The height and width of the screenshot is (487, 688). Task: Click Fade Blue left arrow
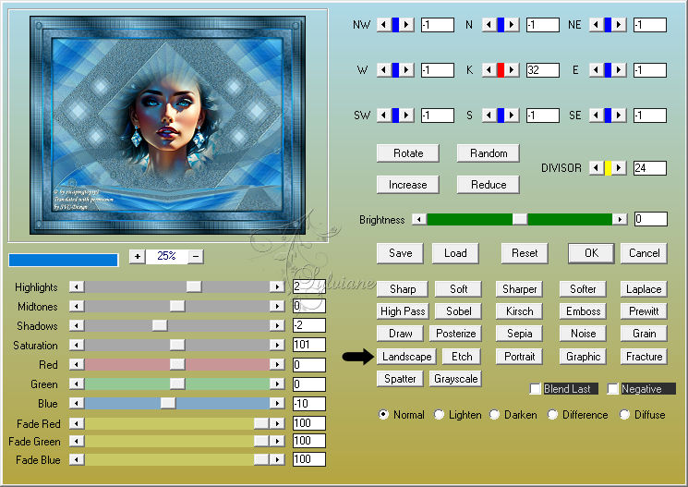(77, 460)
